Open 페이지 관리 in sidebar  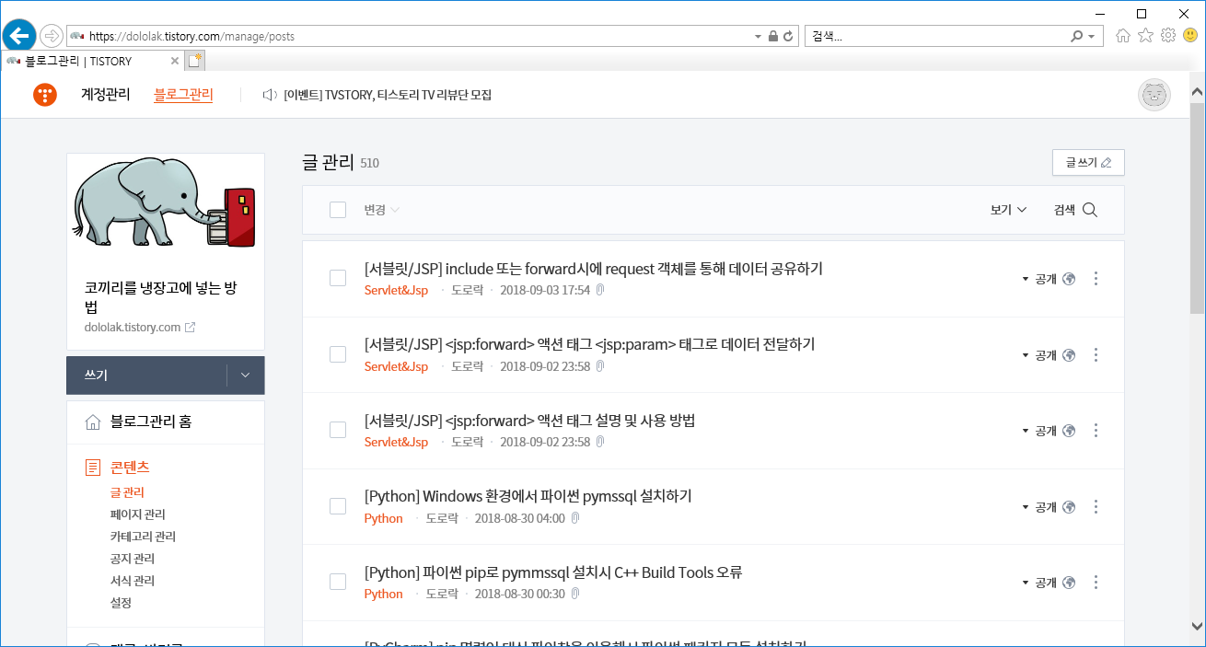(x=138, y=514)
